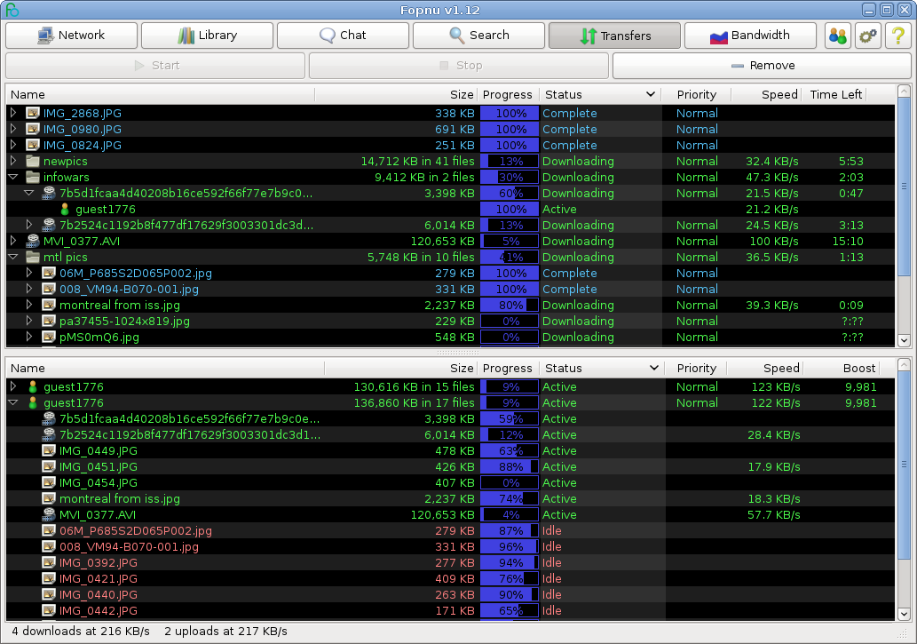The image size is (917, 644).
Task: Expand the newpics folder row
Action: coord(13,162)
